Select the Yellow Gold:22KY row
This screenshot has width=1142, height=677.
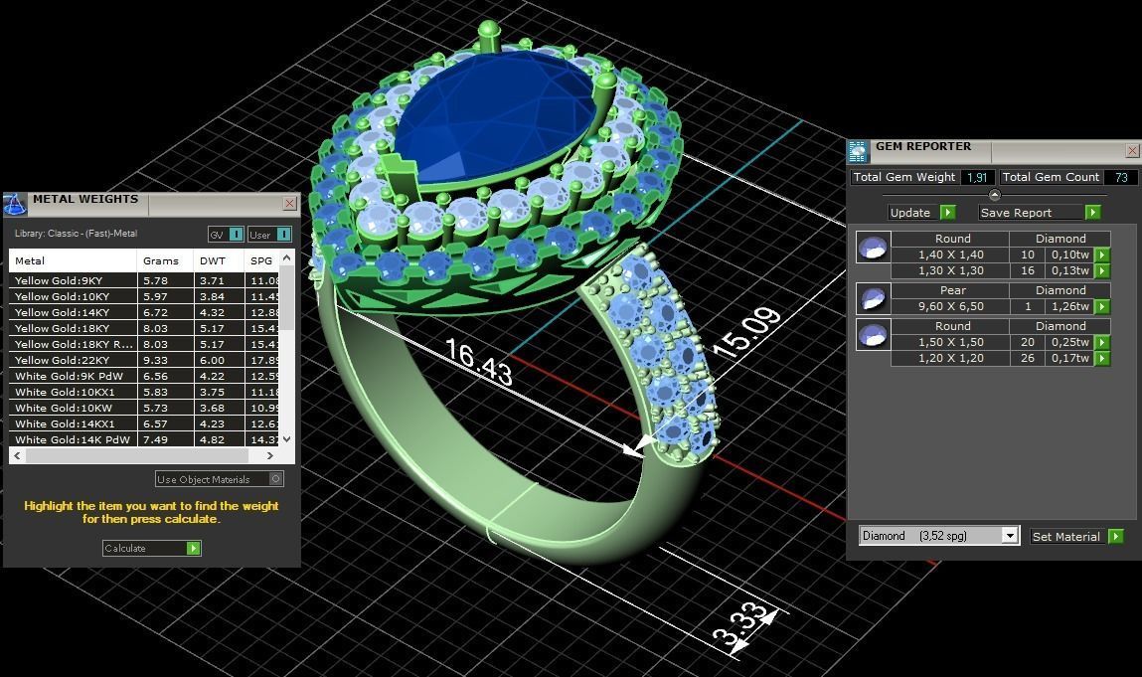144,360
